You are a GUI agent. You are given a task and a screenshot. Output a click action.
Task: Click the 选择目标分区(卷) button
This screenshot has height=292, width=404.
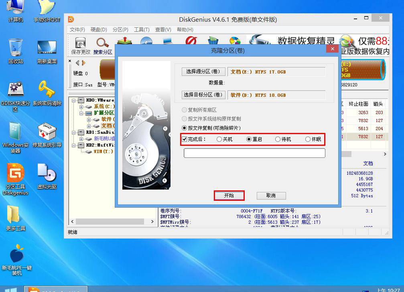[x=203, y=95]
